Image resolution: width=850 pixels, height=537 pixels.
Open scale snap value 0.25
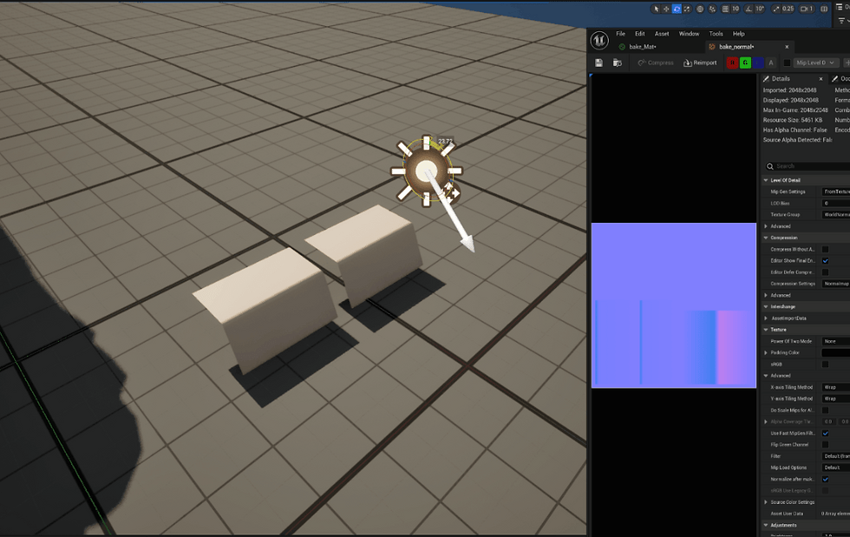click(x=788, y=9)
